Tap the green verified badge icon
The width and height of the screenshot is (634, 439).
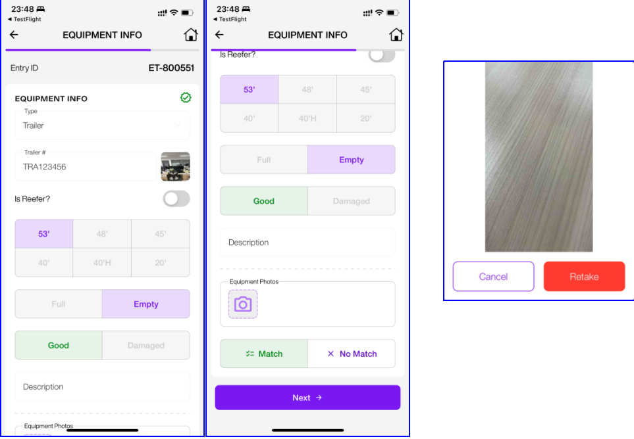[x=186, y=98]
